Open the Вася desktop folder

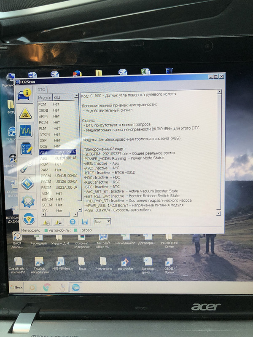coord(82,264)
